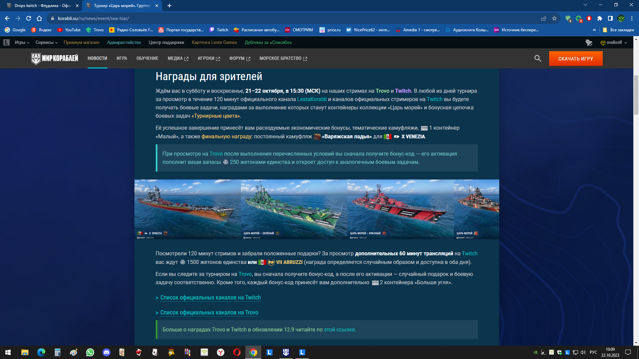
Task: Open browser home page icon
Action: (39, 19)
